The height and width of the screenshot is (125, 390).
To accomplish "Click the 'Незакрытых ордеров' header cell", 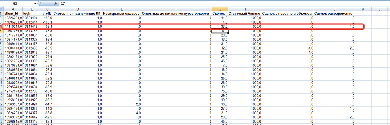I will pyautogui.click(x=122, y=14).
